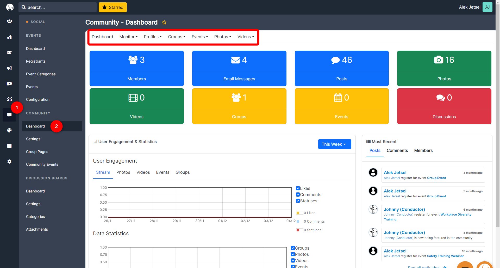
Task: Click the AJ user avatar in the header
Action: pyautogui.click(x=488, y=7)
